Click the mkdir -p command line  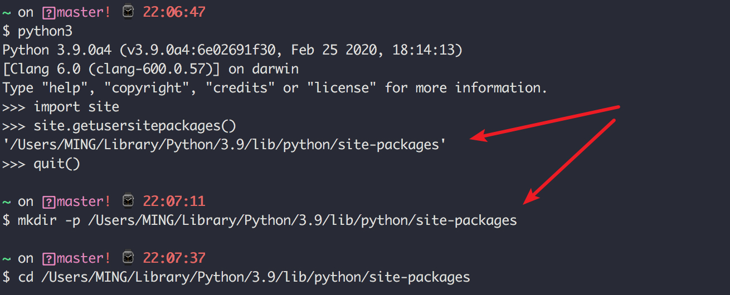260,220
